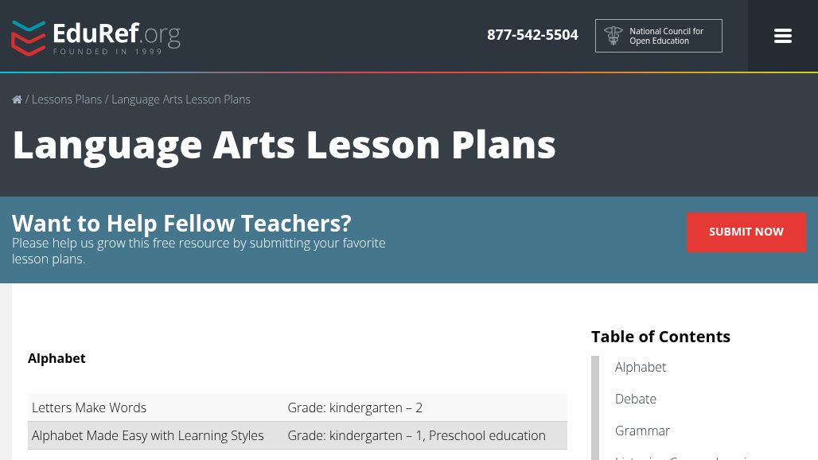Click the National Council emblem icon
The height and width of the screenshot is (460, 818).
click(x=613, y=36)
